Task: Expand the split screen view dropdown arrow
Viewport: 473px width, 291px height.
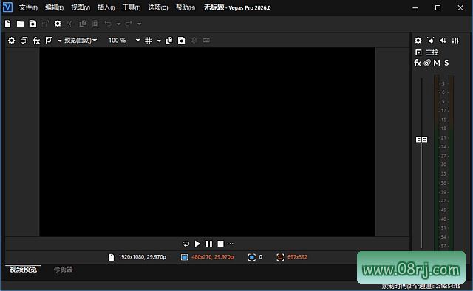Action: (x=59, y=41)
